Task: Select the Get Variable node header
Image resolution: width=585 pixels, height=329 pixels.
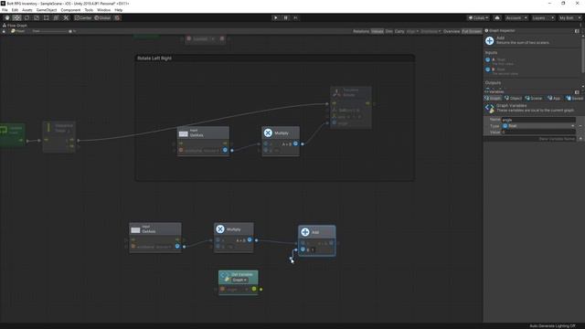Action: click(x=238, y=277)
